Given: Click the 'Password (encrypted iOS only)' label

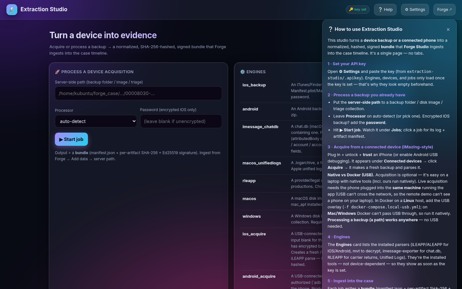Looking at the screenshot, I should point(168,110).
